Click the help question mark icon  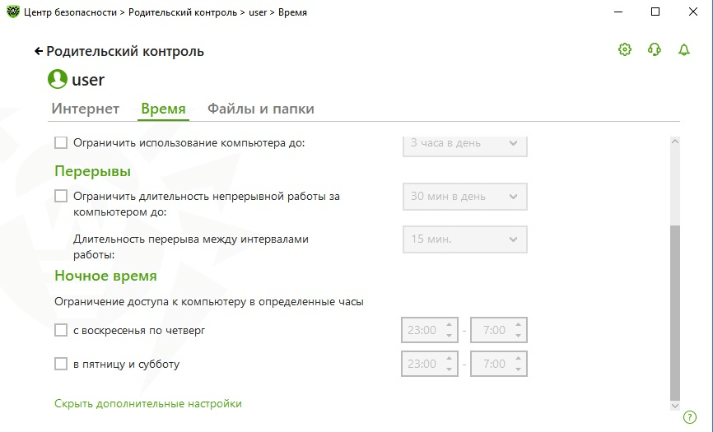coord(690,417)
